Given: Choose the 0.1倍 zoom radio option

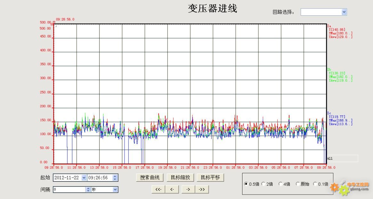Looking at the screenshot, I should coord(315,184).
